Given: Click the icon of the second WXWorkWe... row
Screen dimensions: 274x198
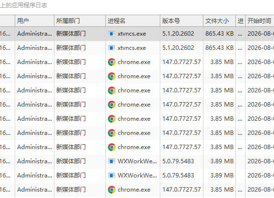Looking at the screenshot, I should 111,176.
